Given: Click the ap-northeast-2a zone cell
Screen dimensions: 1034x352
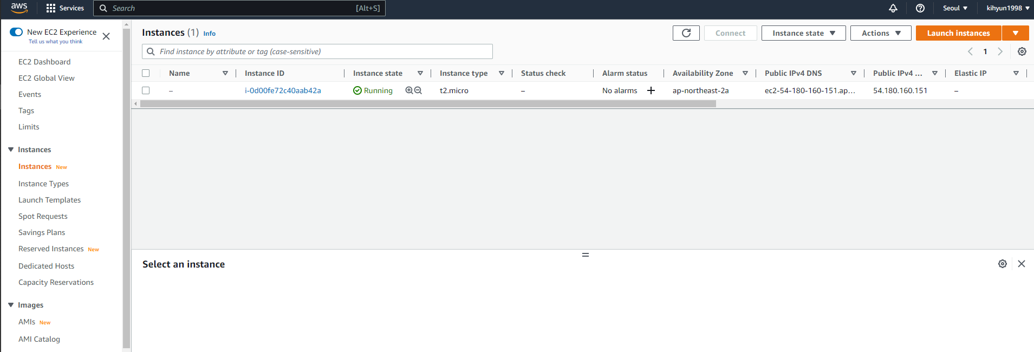Looking at the screenshot, I should click(700, 90).
